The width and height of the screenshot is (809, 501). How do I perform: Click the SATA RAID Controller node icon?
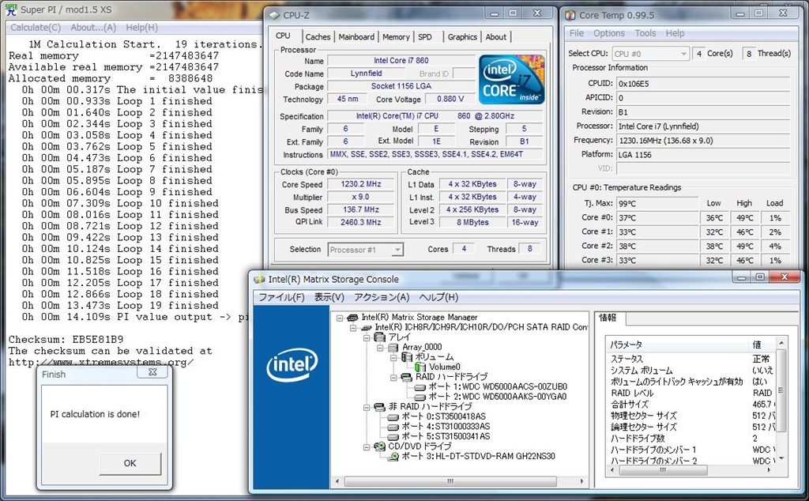tap(367, 327)
